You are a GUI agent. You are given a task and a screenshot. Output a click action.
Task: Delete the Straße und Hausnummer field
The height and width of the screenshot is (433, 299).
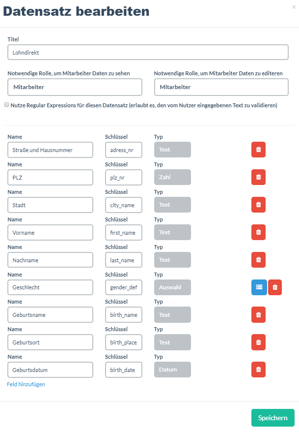pos(258,150)
